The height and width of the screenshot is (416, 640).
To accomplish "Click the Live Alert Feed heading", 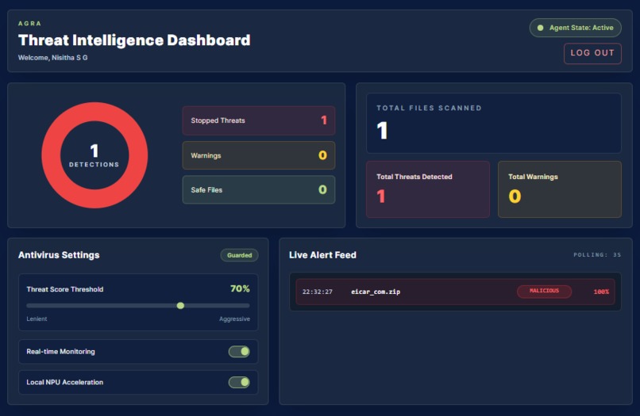I will click(322, 255).
